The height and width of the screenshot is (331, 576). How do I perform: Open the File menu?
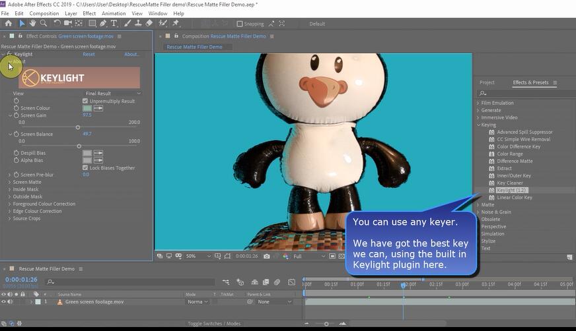(5, 14)
